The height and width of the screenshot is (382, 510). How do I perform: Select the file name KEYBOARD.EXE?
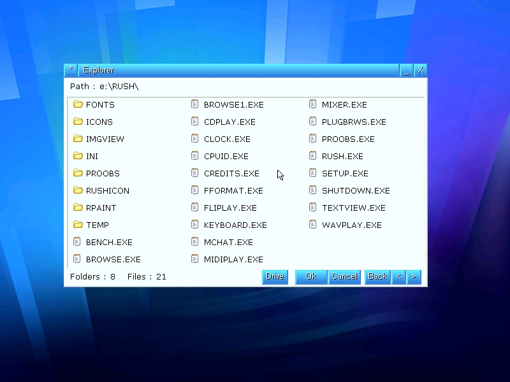pos(235,225)
